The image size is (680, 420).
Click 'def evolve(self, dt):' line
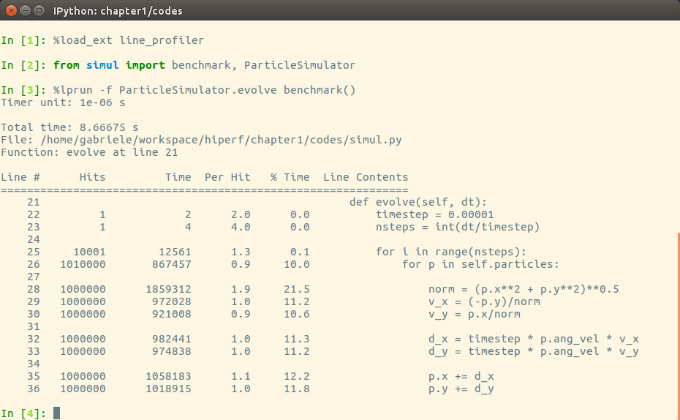point(418,202)
